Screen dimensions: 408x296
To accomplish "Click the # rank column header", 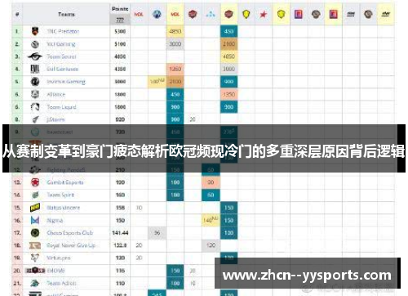I will click(17, 14).
